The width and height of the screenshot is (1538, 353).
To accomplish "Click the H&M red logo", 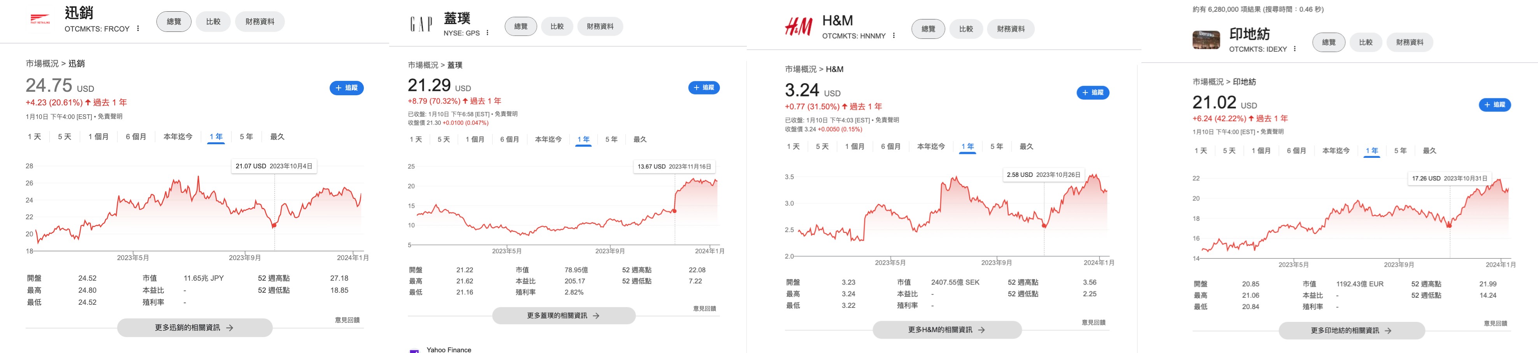I will (798, 27).
